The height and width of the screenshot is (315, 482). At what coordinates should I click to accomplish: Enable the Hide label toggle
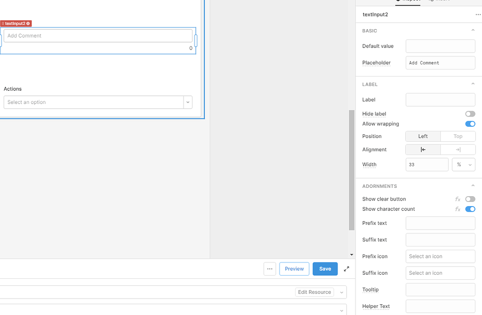[470, 114]
